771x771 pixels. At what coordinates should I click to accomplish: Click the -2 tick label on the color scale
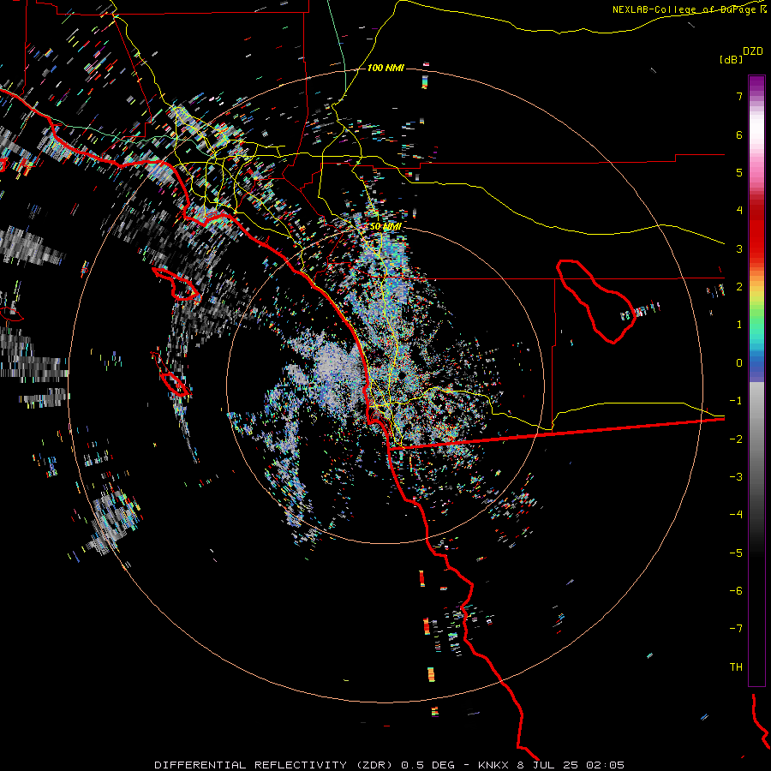[736, 439]
